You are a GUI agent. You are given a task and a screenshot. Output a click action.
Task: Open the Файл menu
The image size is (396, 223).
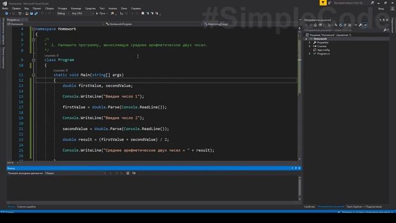tap(5, 8)
